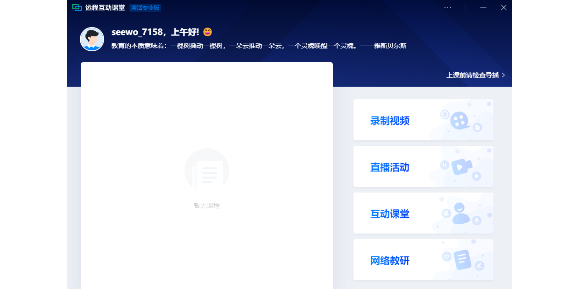Open the 录制视频 card
Screen dimensions: 579x289
[390, 121]
